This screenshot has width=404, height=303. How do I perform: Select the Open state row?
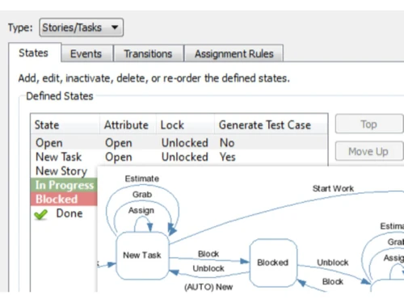(x=179, y=143)
